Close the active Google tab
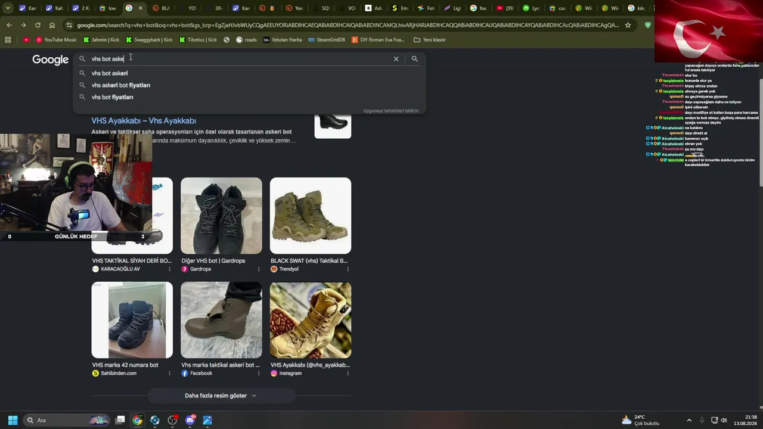This screenshot has height=429, width=763. click(x=141, y=8)
